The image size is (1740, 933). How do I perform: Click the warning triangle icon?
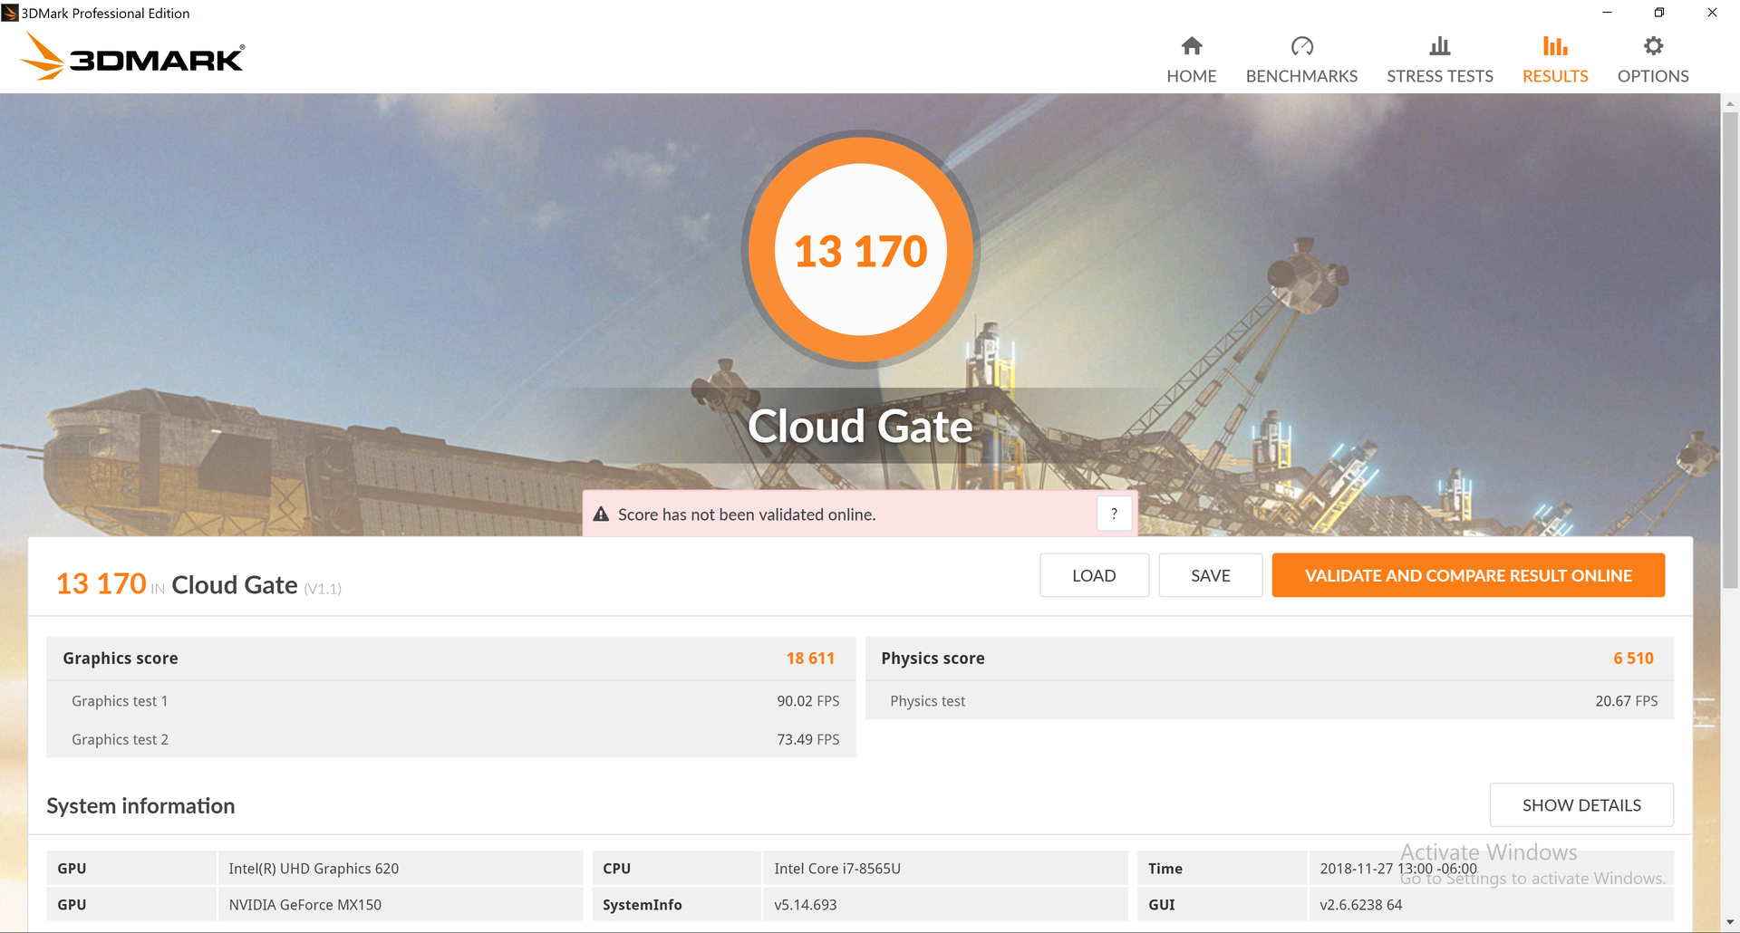601,515
